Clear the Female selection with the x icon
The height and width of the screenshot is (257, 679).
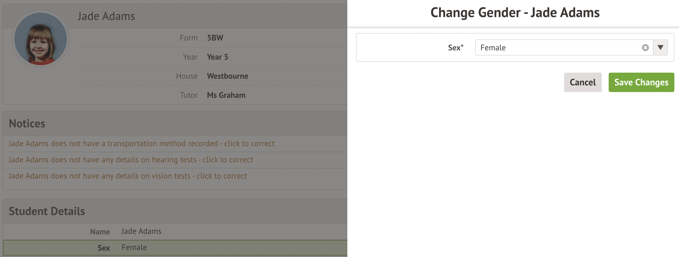[x=645, y=48]
